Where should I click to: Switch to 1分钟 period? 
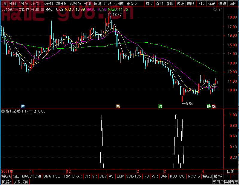[x=23, y=4]
